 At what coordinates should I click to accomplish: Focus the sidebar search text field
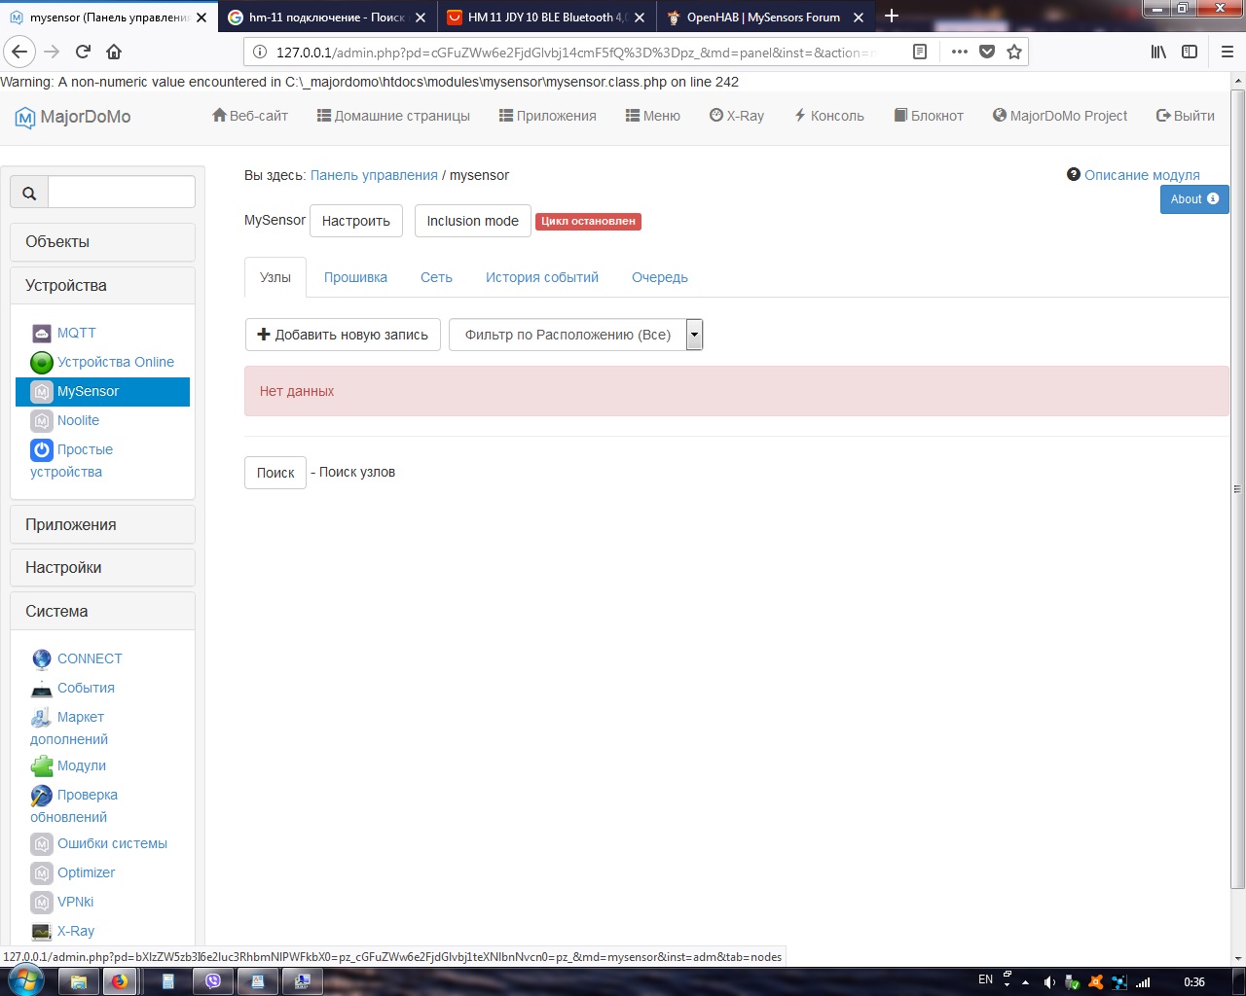pyautogui.click(x=122, y=193)
